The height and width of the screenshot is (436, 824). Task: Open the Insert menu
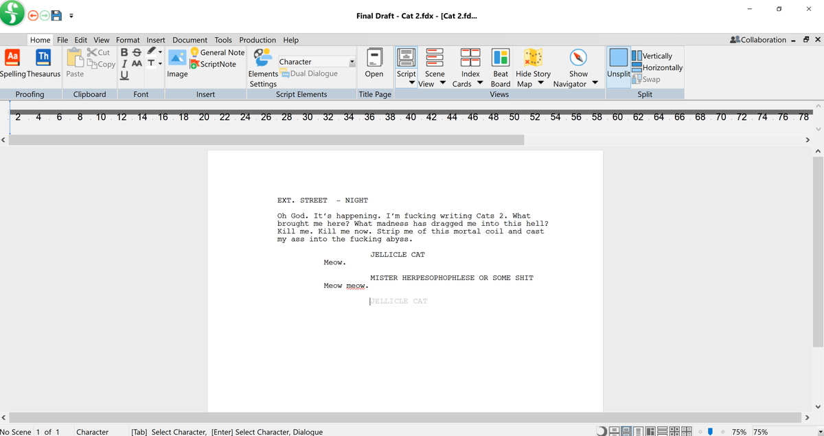pyautogui.click(x=156, y=40)
